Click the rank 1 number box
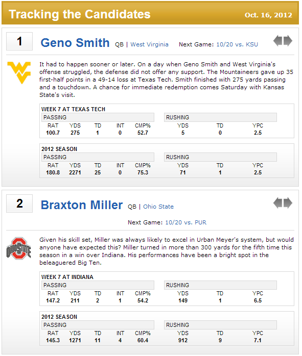The height and width of the screenshot is (356, 302). (x=19, y=41)
